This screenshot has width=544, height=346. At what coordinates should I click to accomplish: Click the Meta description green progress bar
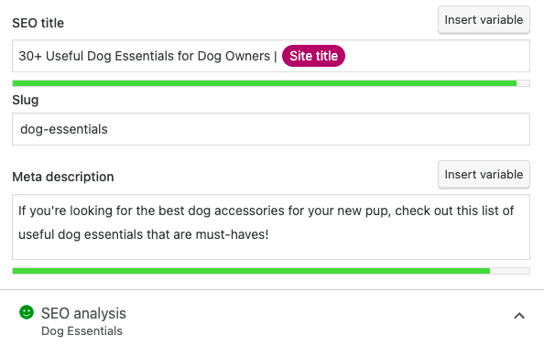pos(251,271)
